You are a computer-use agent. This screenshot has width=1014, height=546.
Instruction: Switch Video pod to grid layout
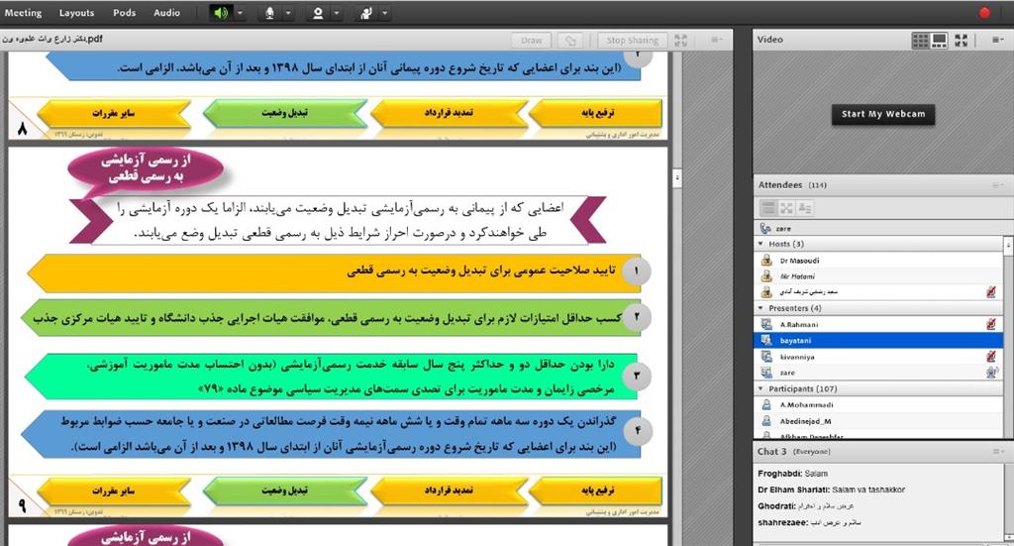point(920,40)
